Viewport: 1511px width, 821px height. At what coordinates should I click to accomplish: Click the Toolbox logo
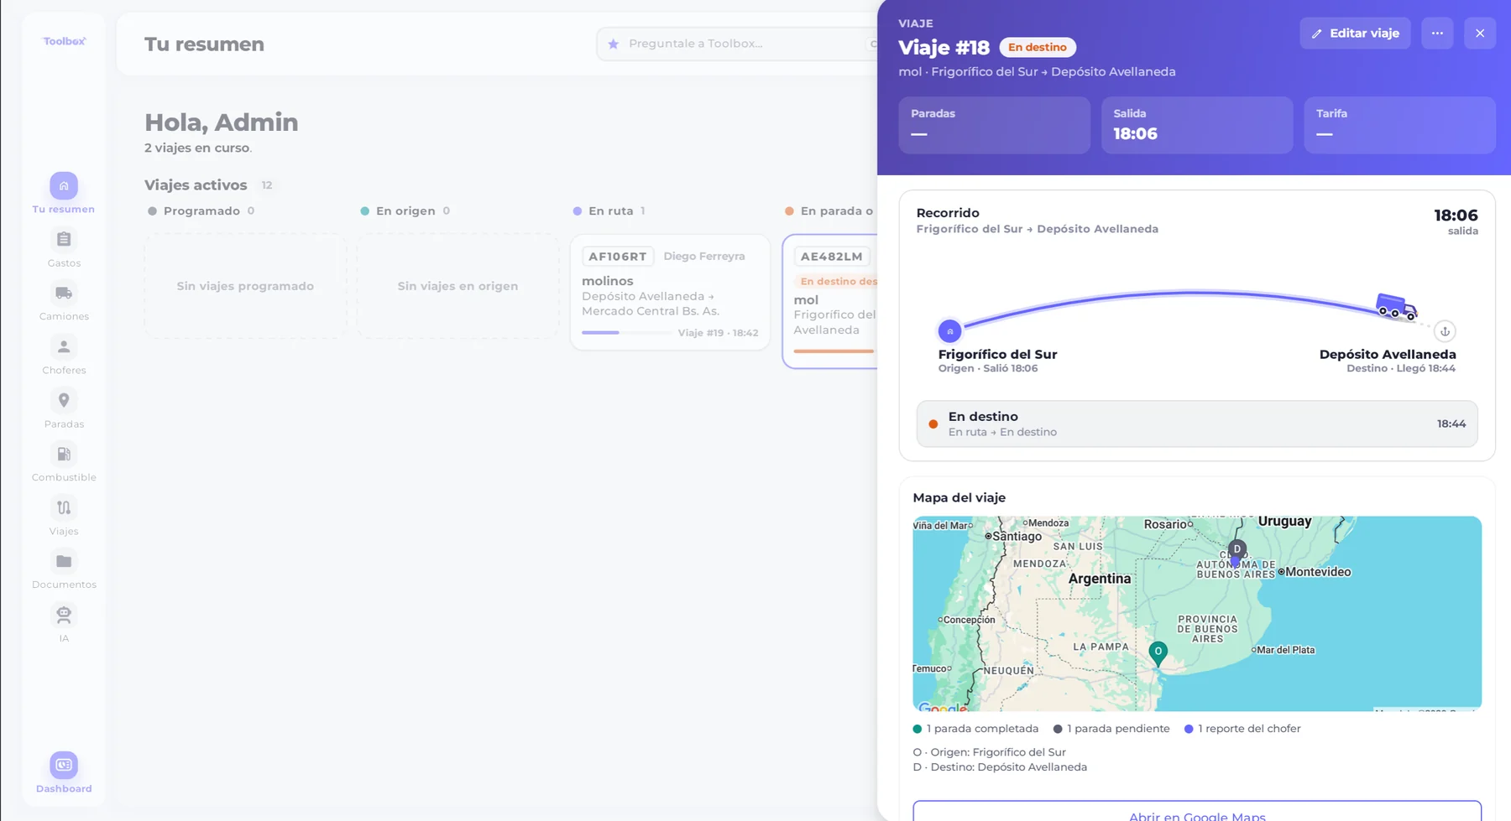click(65, 41)
